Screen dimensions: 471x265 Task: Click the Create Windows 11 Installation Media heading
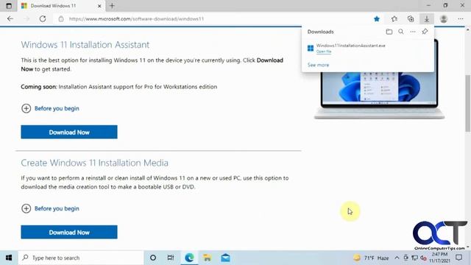coord(94,163)
